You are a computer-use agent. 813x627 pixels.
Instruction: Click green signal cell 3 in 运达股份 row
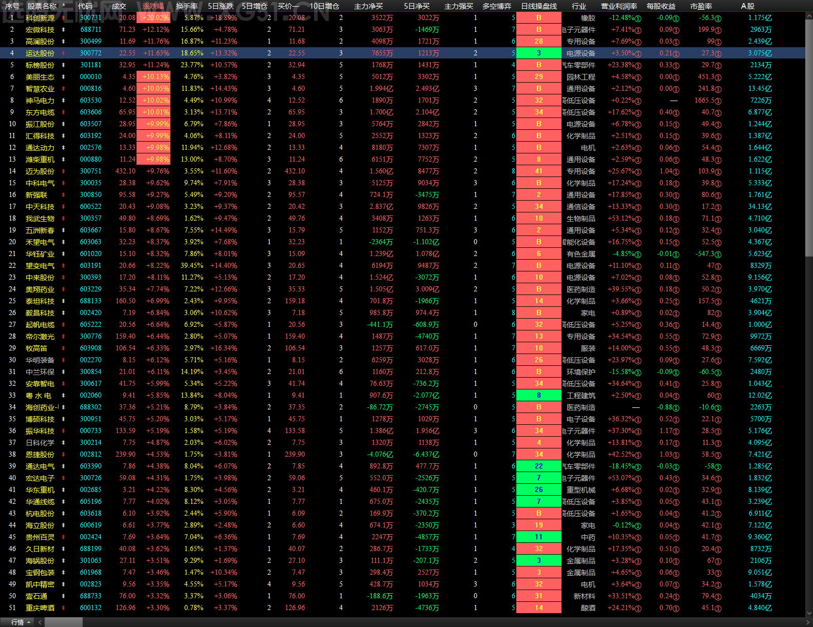tap(539, 53)
